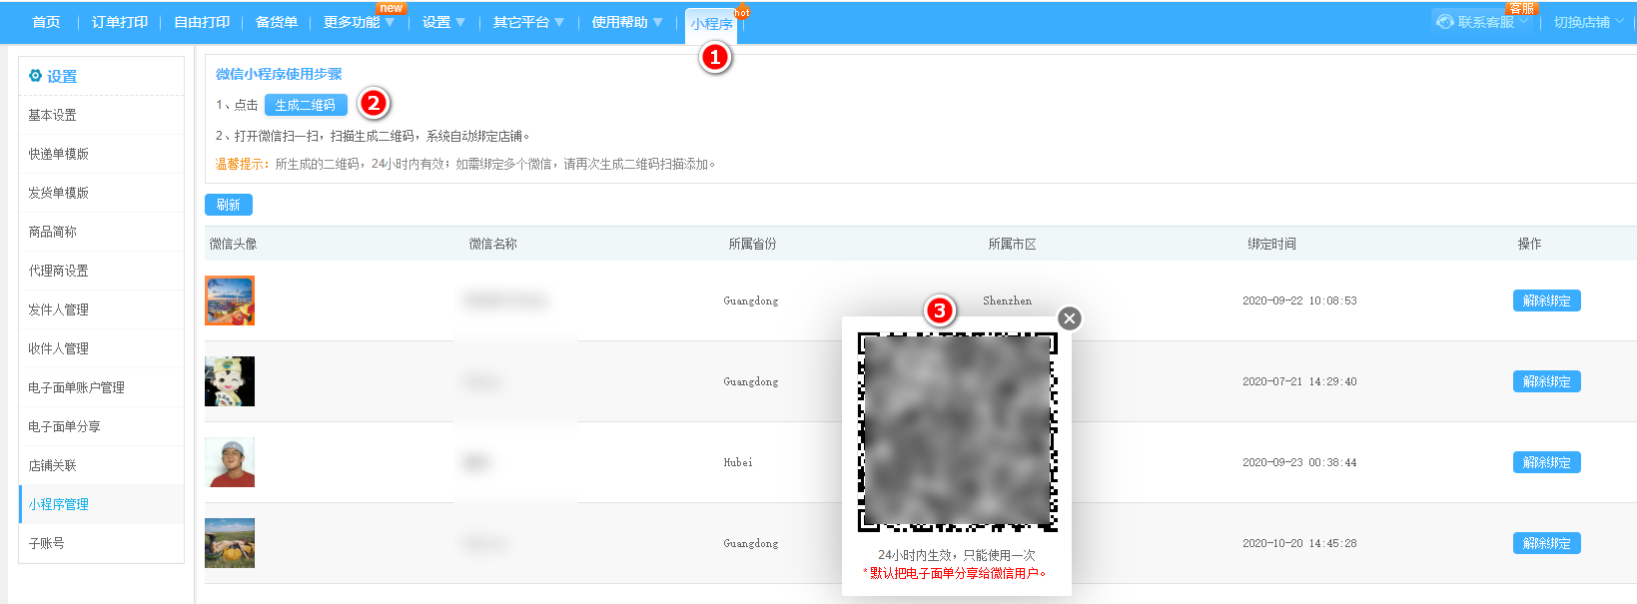Open 子账号 in the sidebar

pyautogui.click(x=101, y=543)
